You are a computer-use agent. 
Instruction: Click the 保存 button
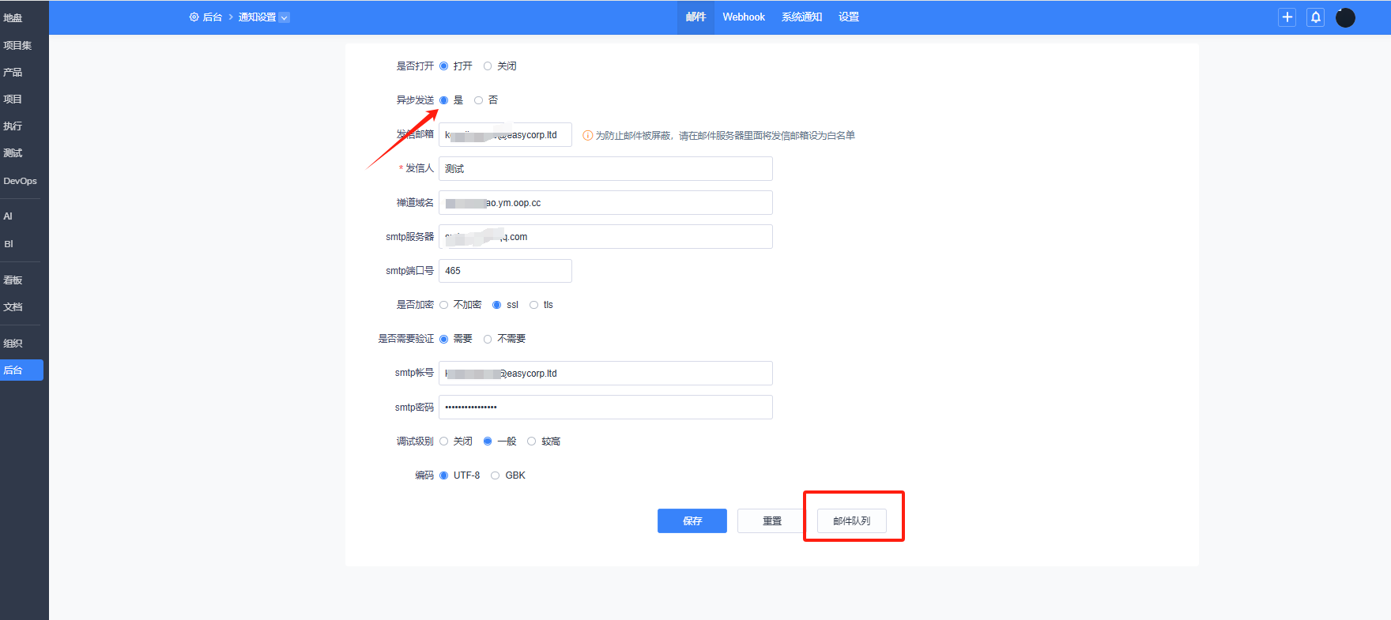(692, 520)
